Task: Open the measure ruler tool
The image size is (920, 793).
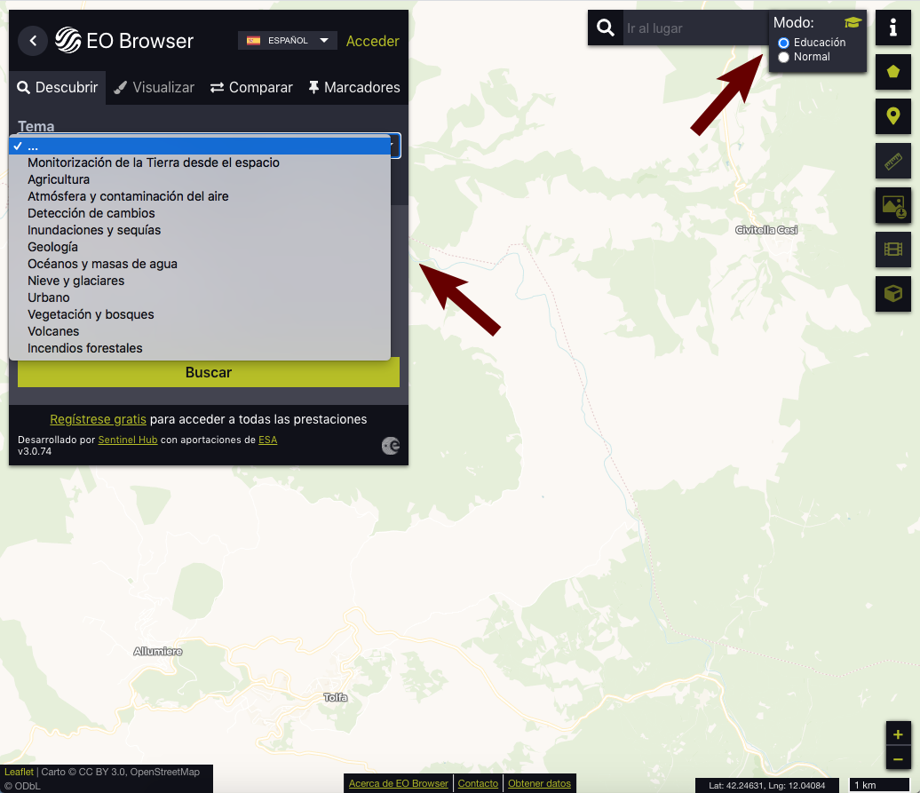Action: point(893,161)
